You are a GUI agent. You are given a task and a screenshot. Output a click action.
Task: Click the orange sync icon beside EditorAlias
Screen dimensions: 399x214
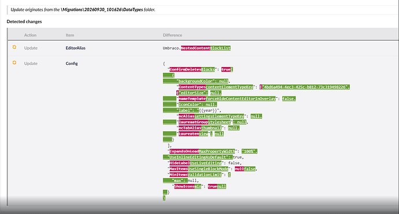[14, 47]
